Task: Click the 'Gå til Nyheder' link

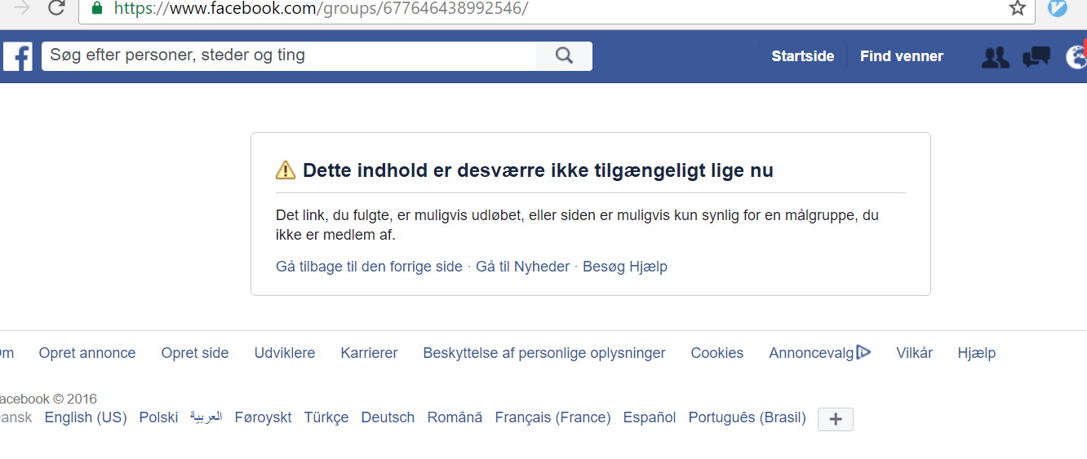Action: (522, 267)
